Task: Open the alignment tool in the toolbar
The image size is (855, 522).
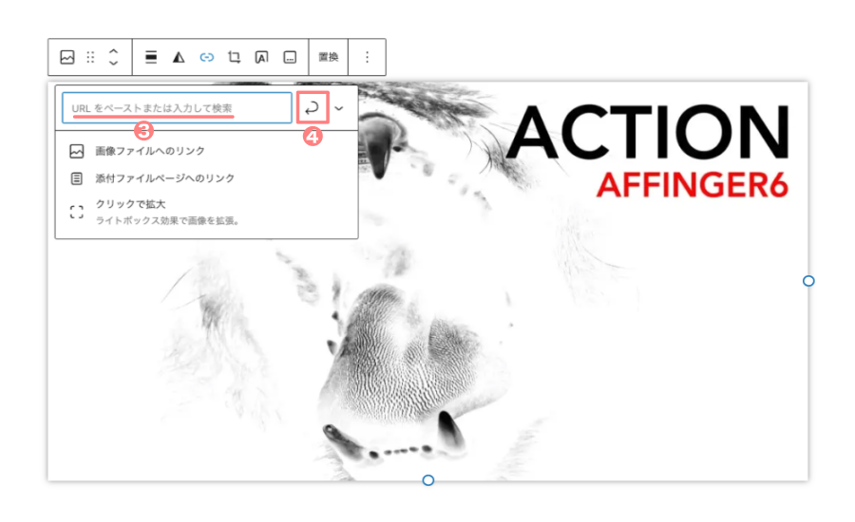Action: (151, 57)
